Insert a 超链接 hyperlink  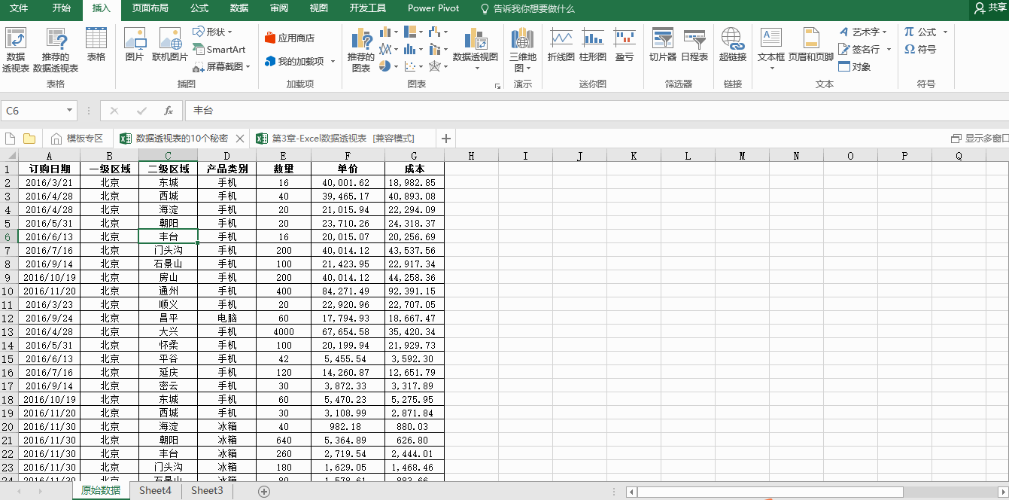732,45
